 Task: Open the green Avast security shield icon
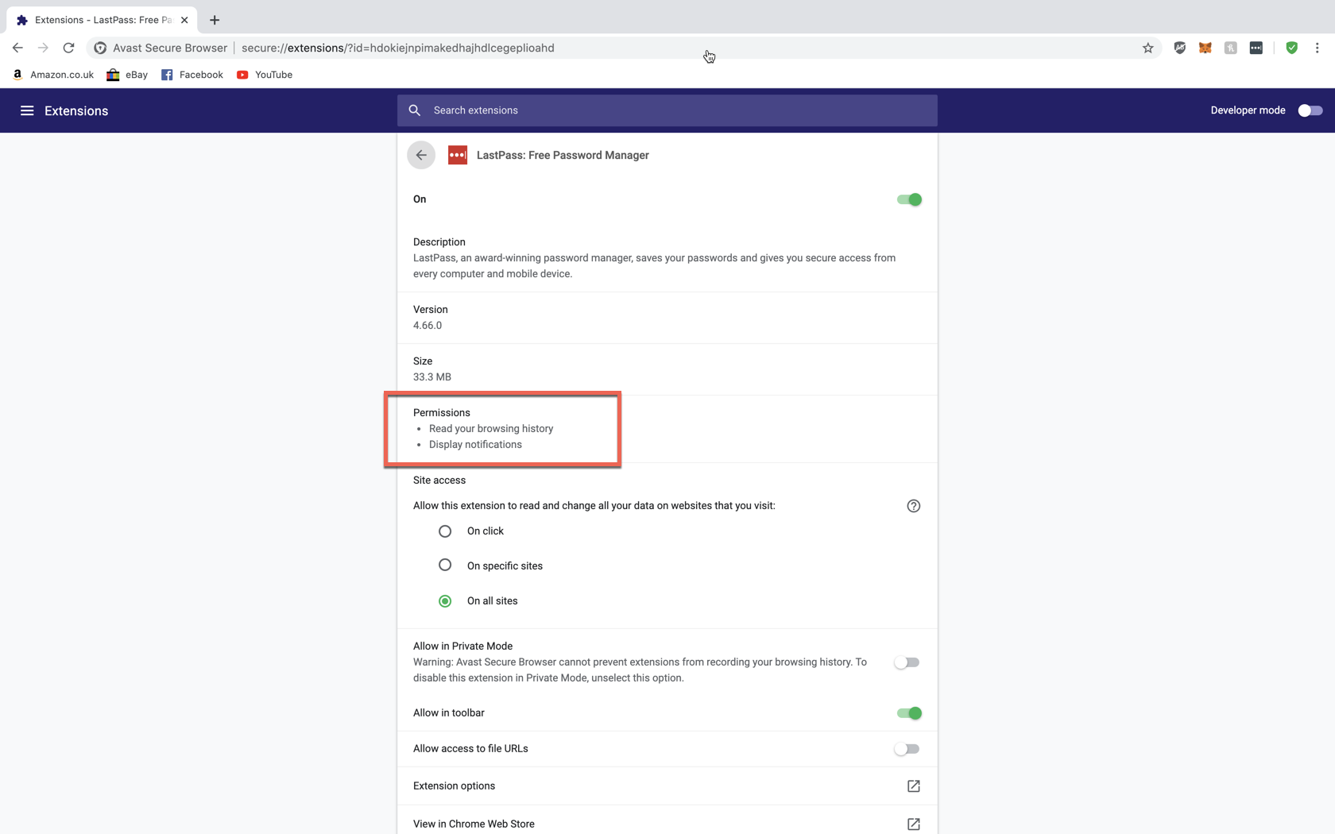1291,48
